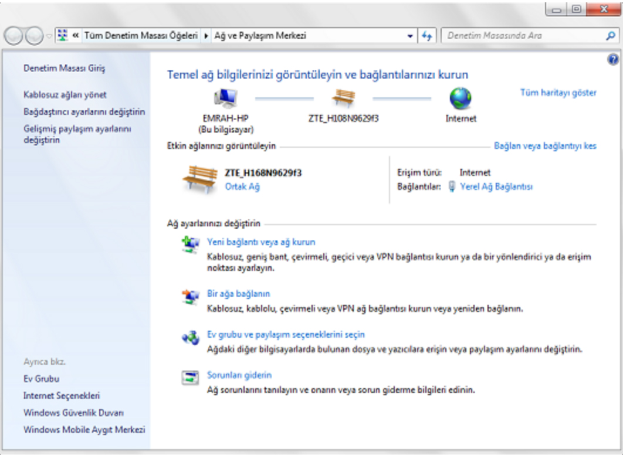Open Bağdaştırıcı ayarlarını değiştirin in sidebar

[x=84, y=111]
